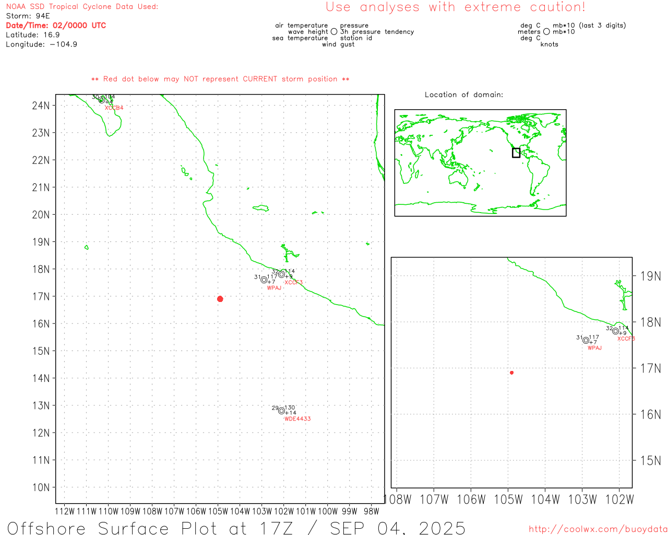Click the 'Storm: 94E' text

[28, 16]
